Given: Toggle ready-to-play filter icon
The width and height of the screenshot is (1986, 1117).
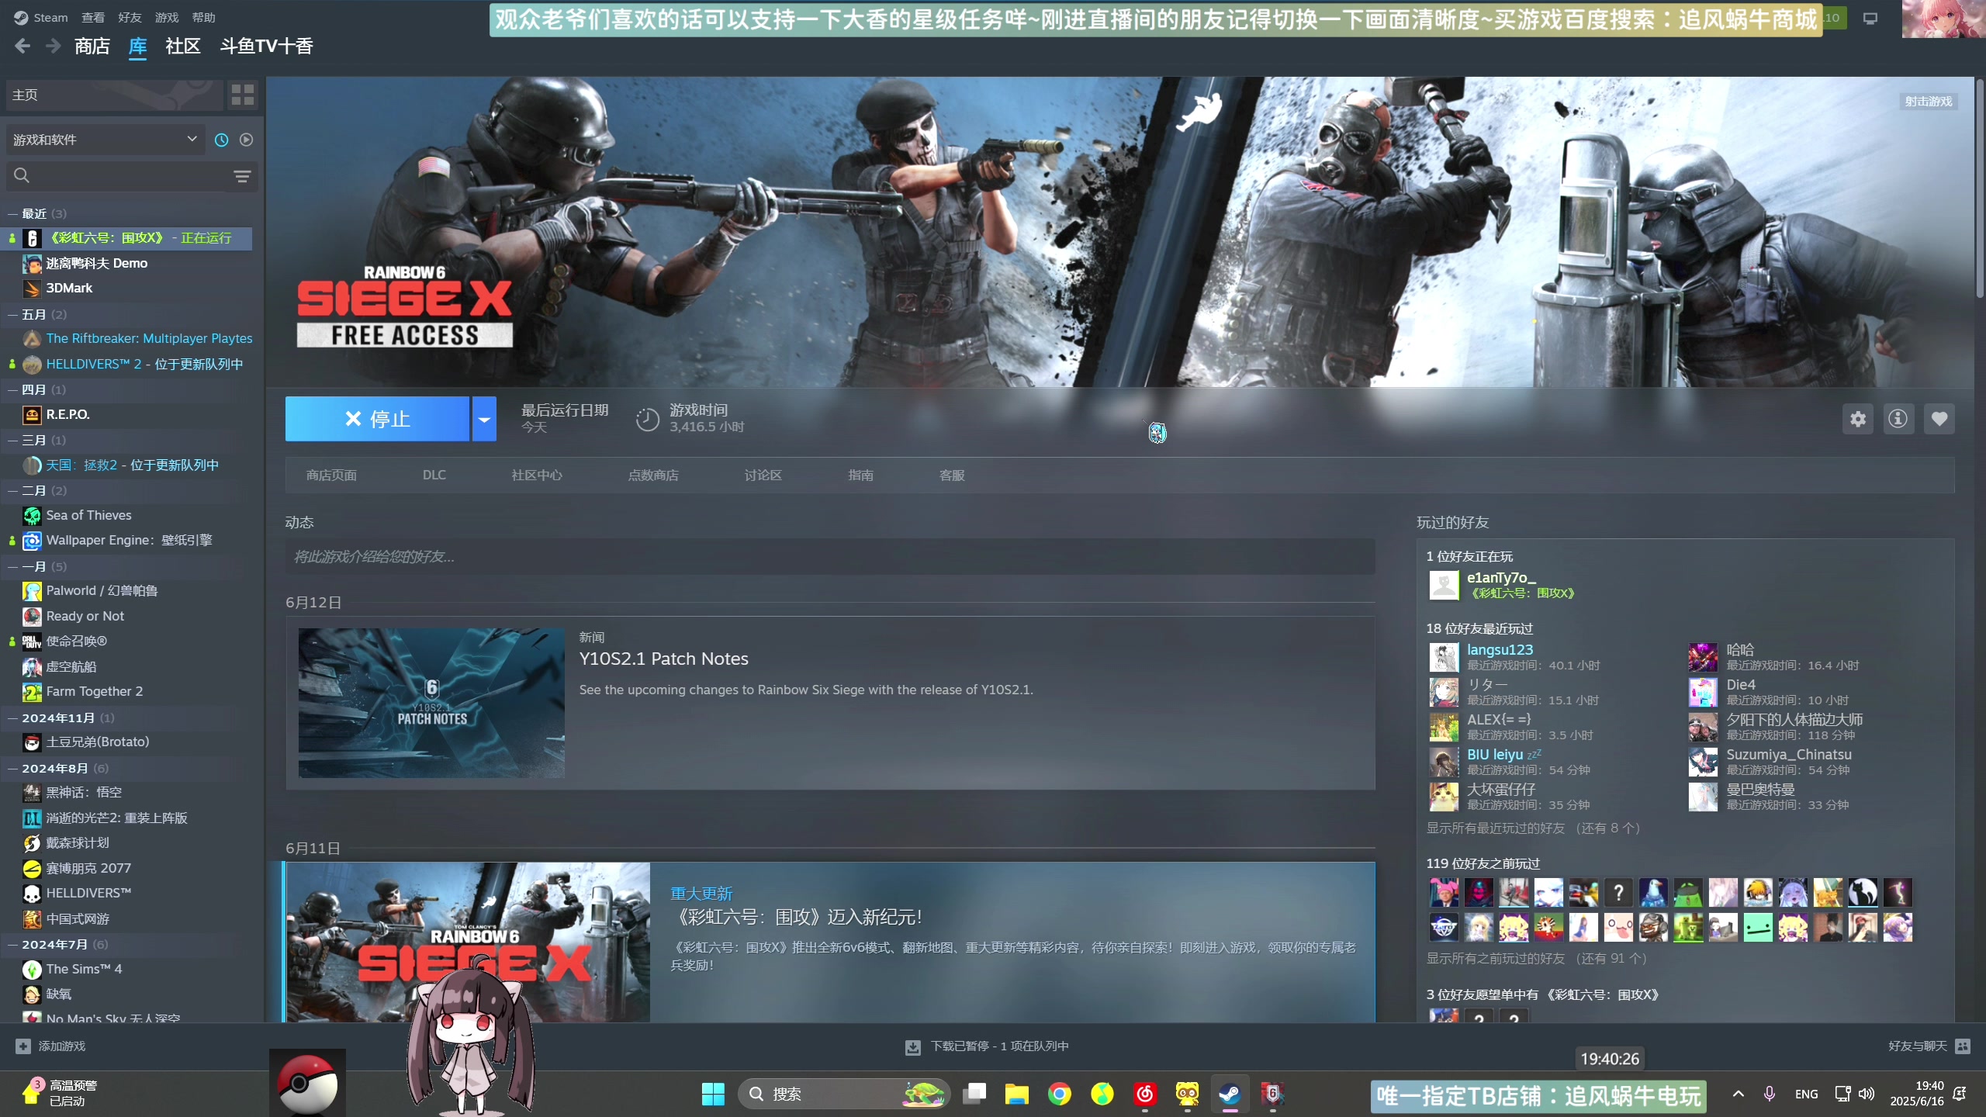Looking at the screenshot, I should pos(247,140).
